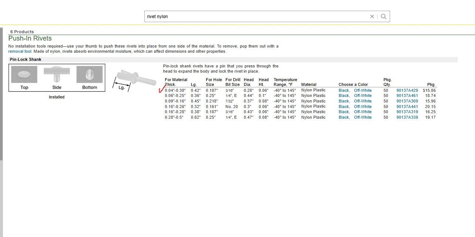The width and height of the screenshot is (475, 237).
Task: Open part number 90137A441
Action: click(x=407, y=107)
